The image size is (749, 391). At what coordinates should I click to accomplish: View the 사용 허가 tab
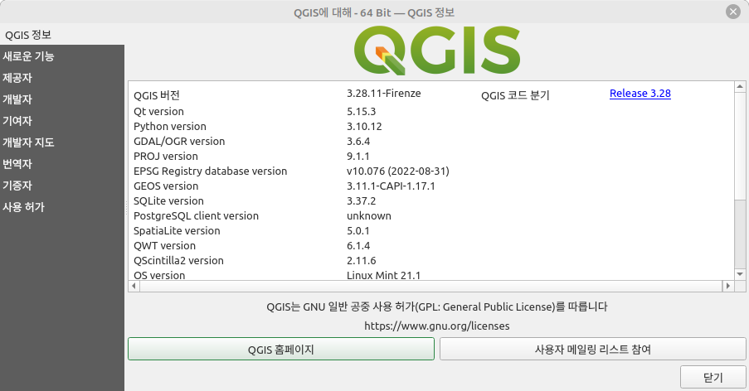[62, 207]
